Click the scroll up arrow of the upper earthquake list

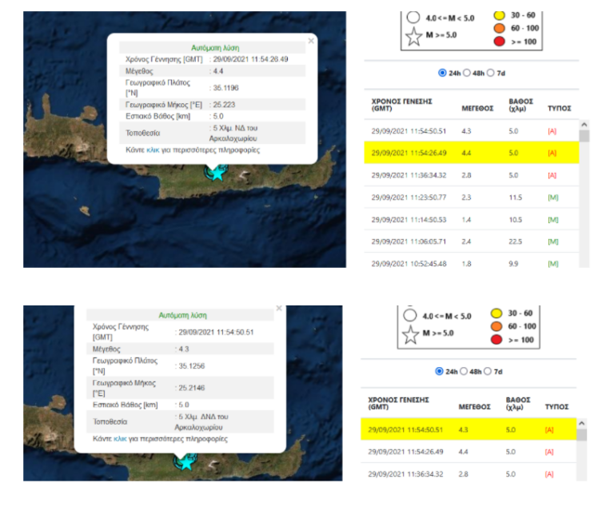(x=584, y=126)
